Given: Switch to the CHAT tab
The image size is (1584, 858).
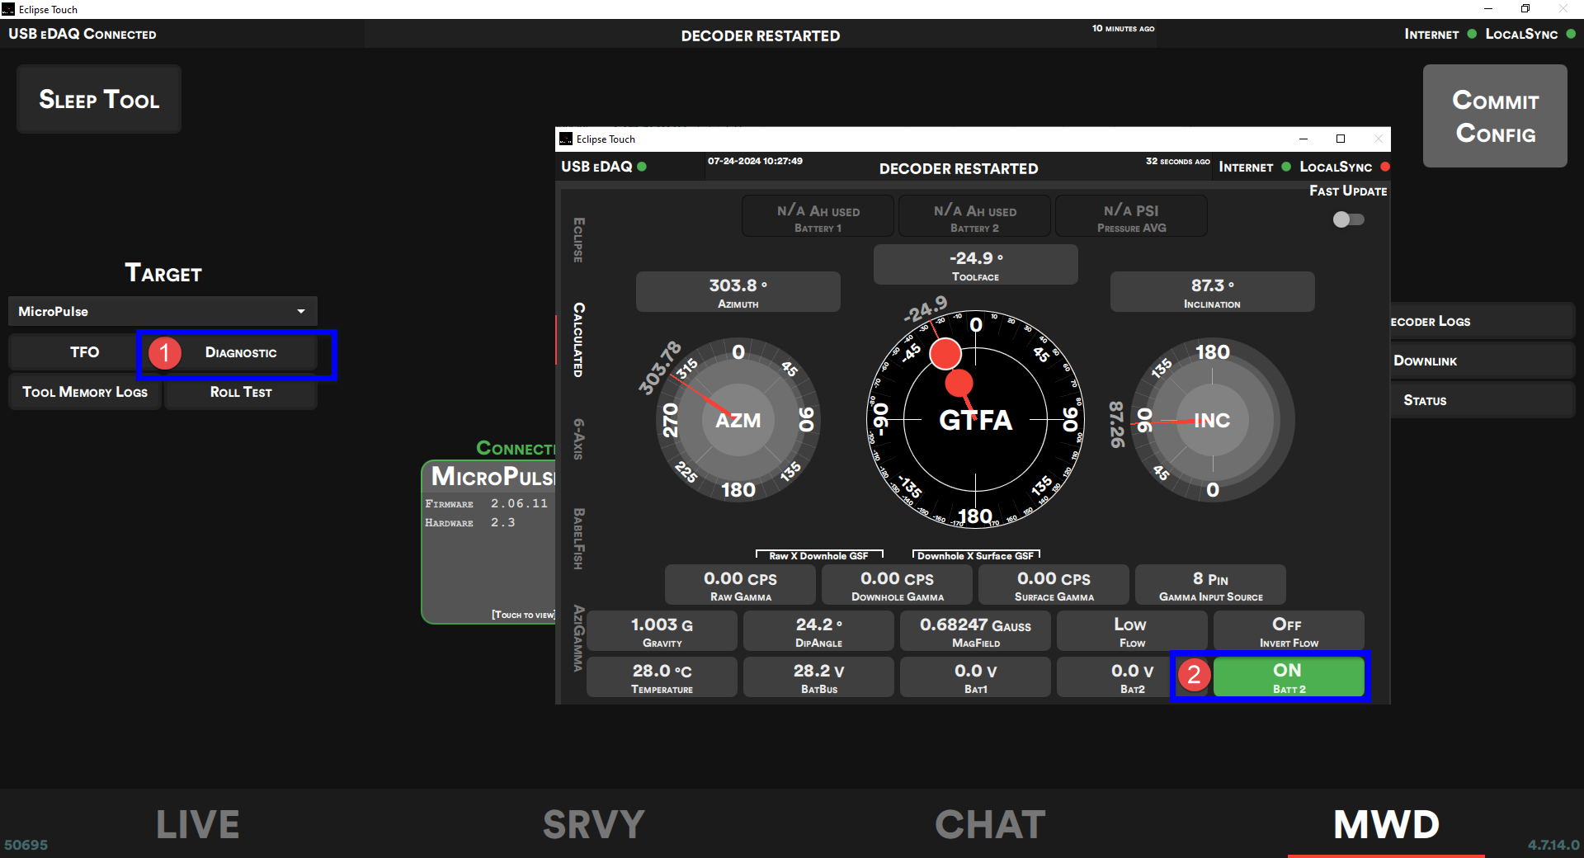Looking at the screenshot, I should [990, 824].
